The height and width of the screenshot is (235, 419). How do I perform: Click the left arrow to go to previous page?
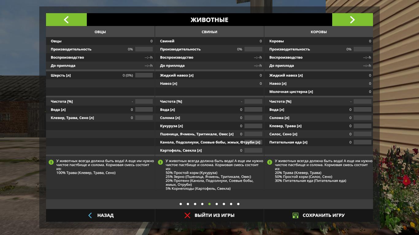66,20
